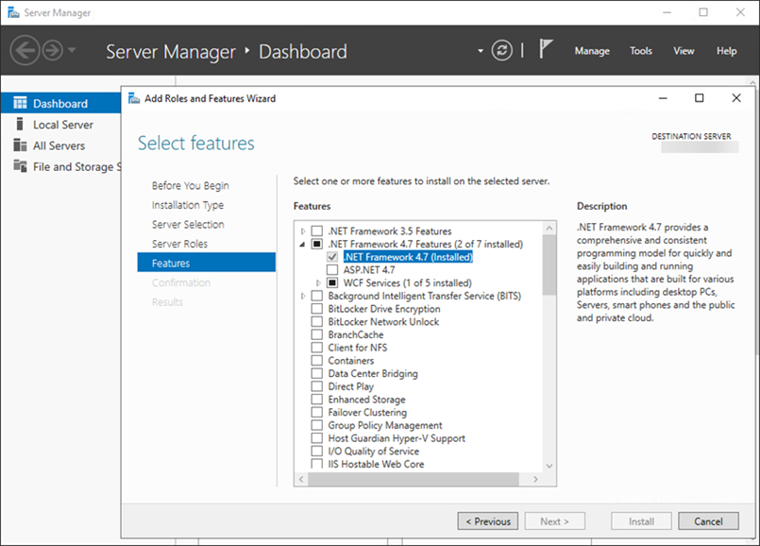Click the Server Manager window icon
The image size is (760, 546).
pos(11,12)
